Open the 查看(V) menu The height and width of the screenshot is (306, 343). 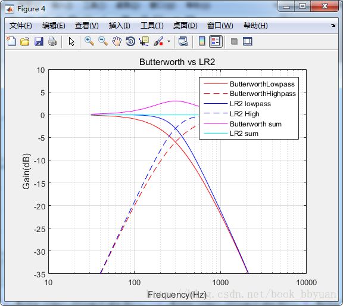[x=86, y=26]
